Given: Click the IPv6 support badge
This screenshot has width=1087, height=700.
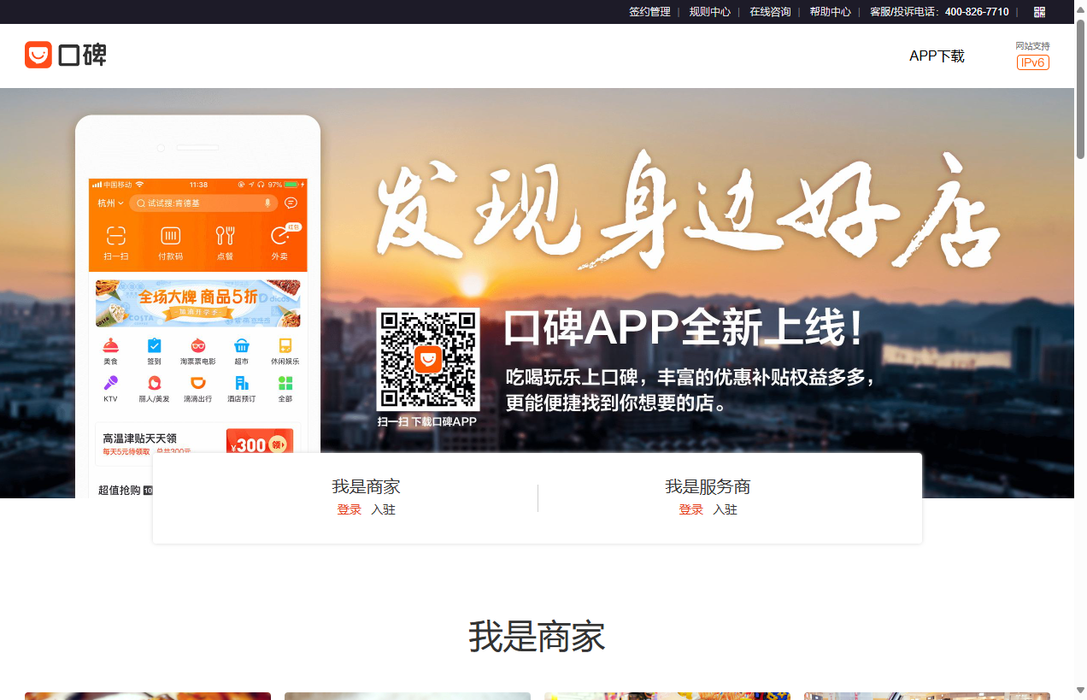Looking at the screenshot, I should [1032, 62].
